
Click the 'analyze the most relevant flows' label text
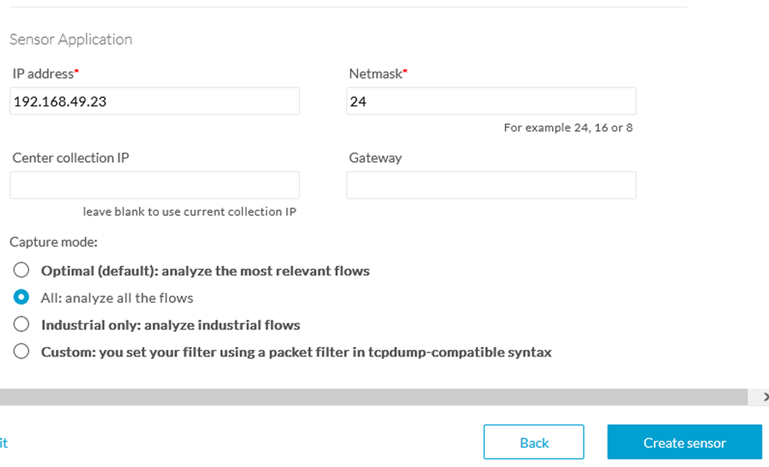(265, 271)
